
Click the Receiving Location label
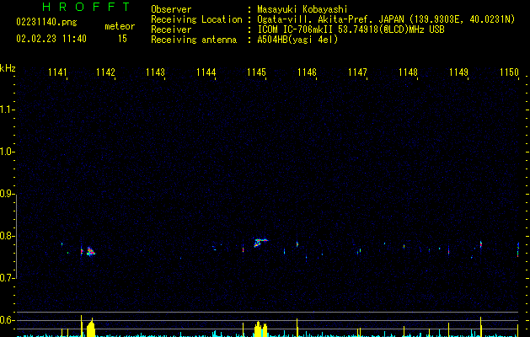point(196,19)
